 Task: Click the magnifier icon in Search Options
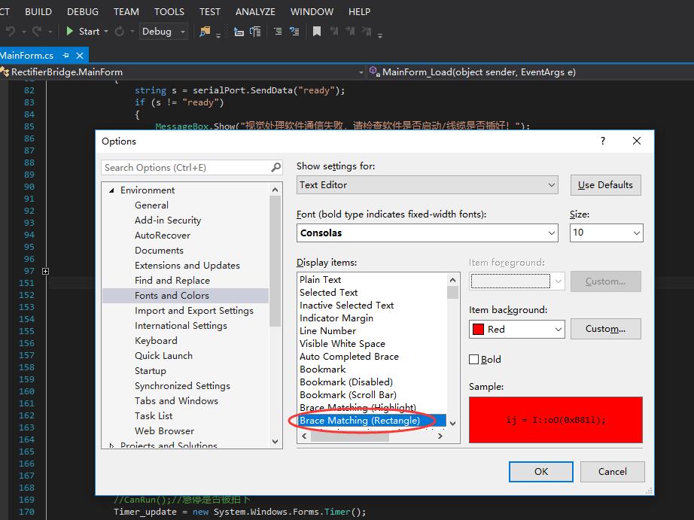click(x=275, y=167)
